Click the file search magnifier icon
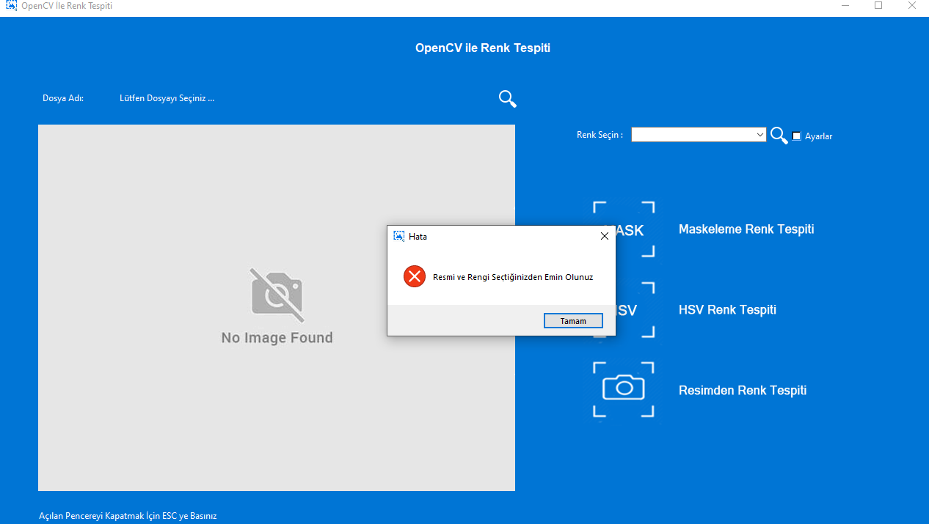The height and width of the screenshot is (524, 929). pos(508,99)
